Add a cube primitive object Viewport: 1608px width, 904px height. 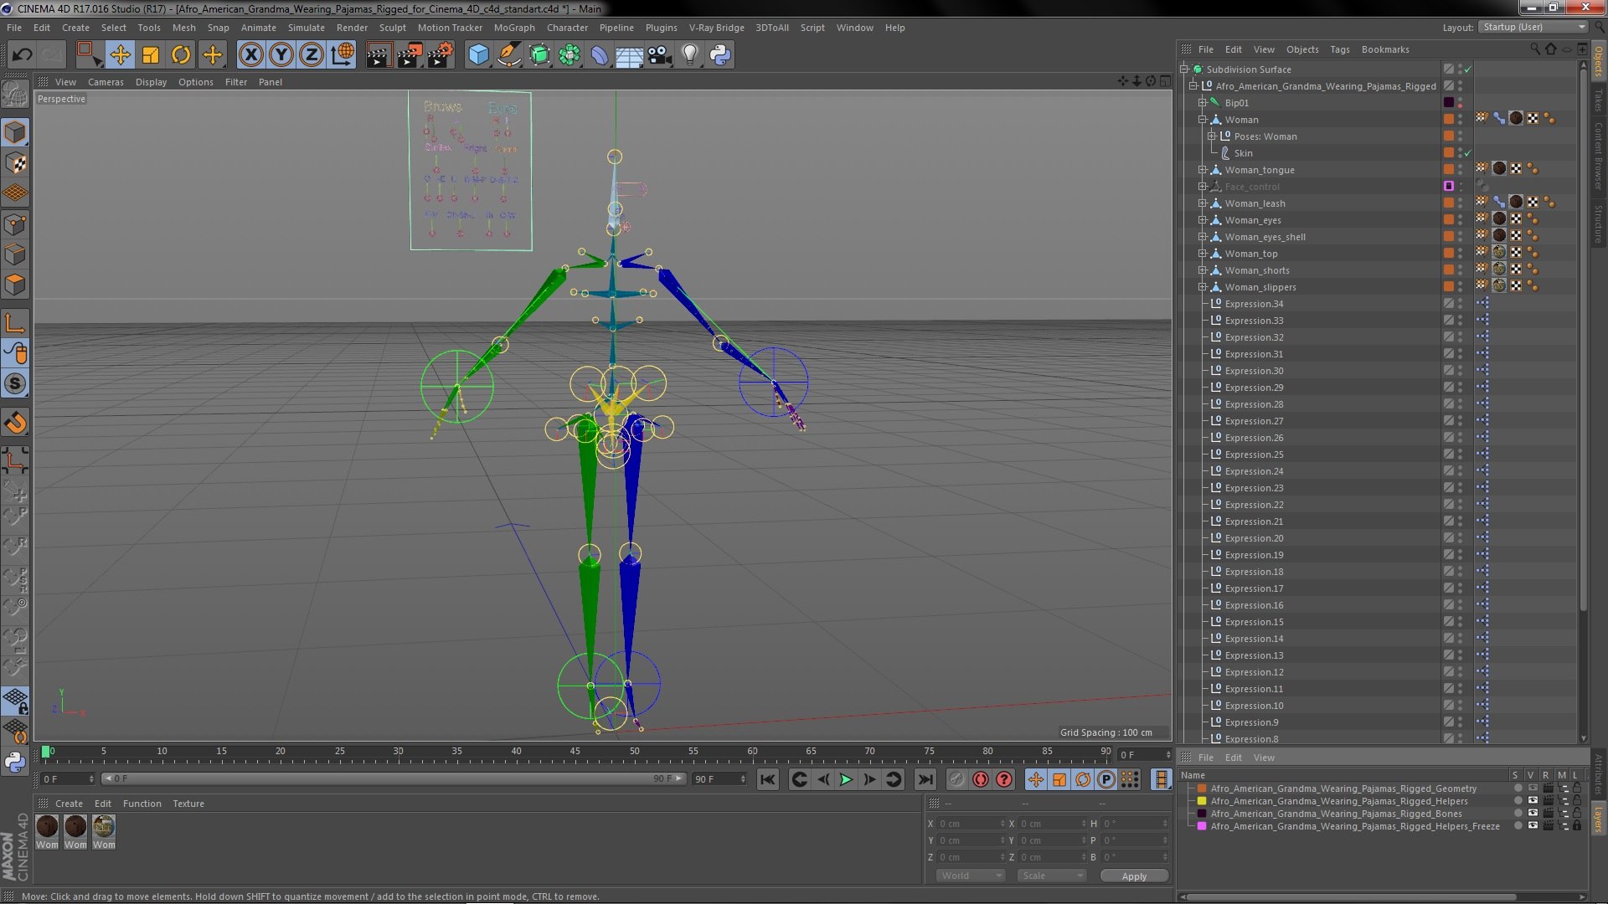[x=478, y=55]
